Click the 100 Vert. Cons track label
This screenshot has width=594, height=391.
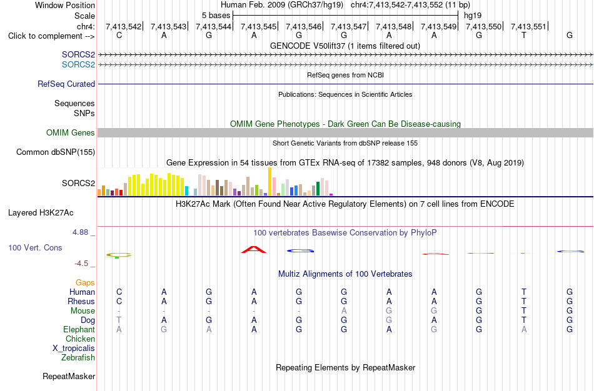(35, 247)
